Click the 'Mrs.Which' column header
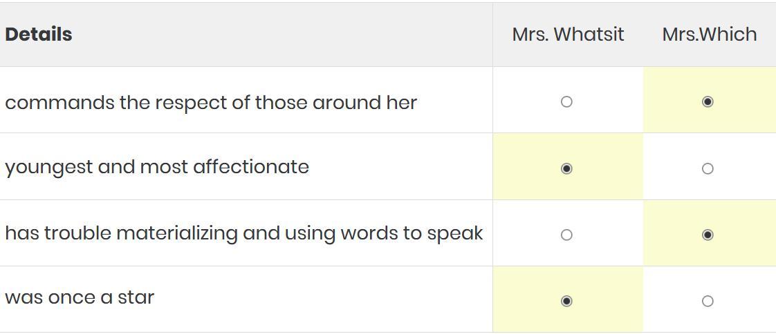The height and width of the screenshot is (334, 776). (x=709, y=34)
